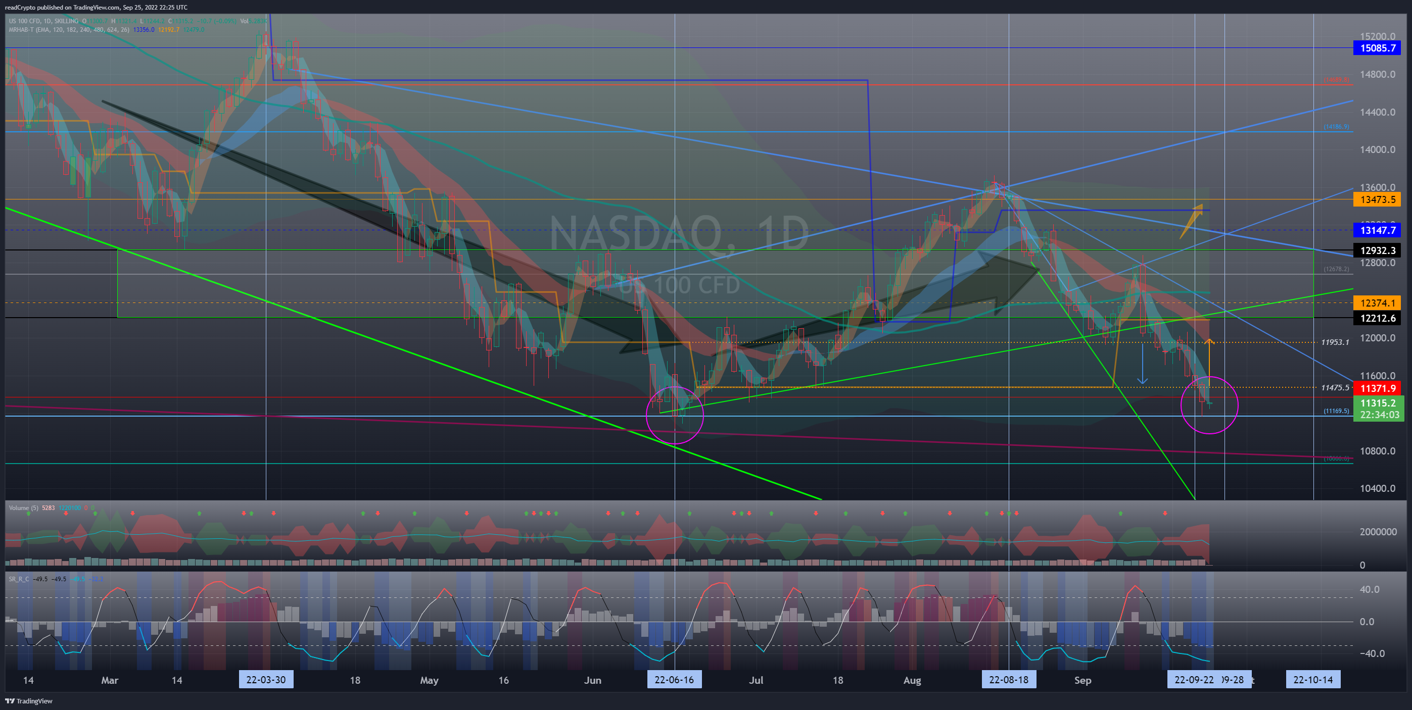Image resolution: width=1412 pixels, height=710 pixels.
Task: Click the −40.0 oscillator axis value
Action: [x=1372, y=653]
